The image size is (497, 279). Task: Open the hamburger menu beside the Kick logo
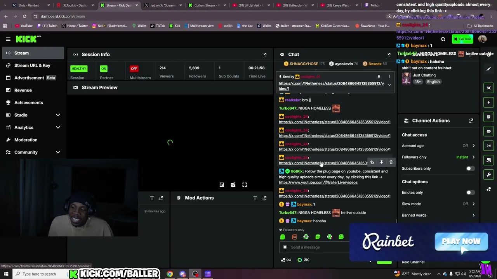pyautogui.click(x=8, y=39)
